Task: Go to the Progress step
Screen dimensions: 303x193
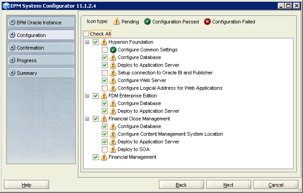Action: pos(41,60)
